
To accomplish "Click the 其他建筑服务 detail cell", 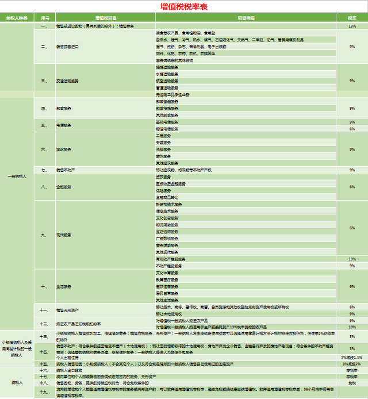I will (x=246, y=163).
